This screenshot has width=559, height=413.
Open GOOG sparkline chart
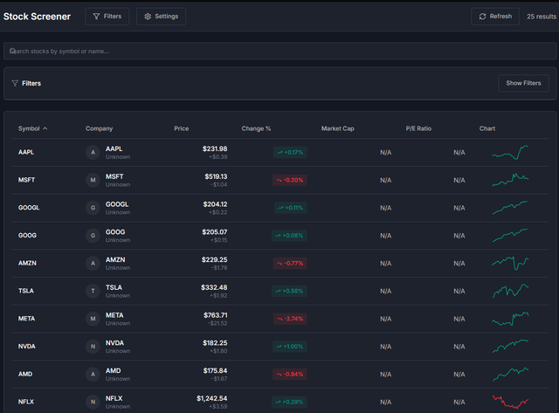(510, 236)
